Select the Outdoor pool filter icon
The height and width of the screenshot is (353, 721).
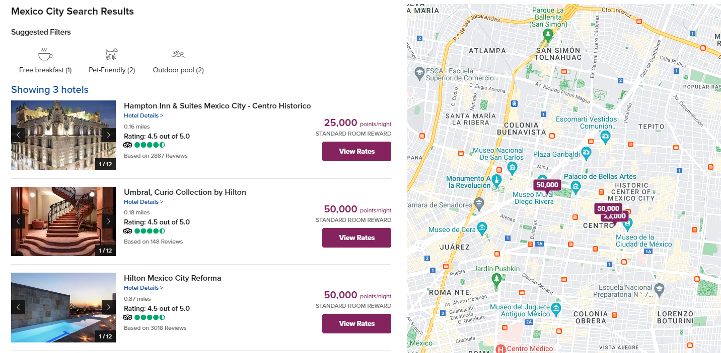pos(178,54)
